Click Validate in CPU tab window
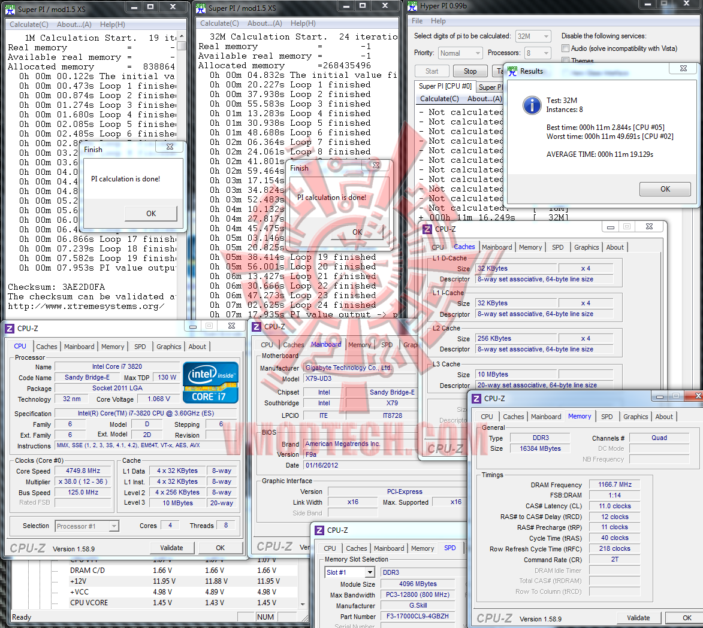Viewport: 703px width, 628px height. point(171,548)
